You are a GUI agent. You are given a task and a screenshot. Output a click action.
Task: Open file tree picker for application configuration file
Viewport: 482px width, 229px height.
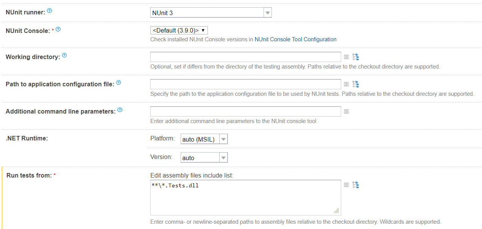tap(356, 84)
